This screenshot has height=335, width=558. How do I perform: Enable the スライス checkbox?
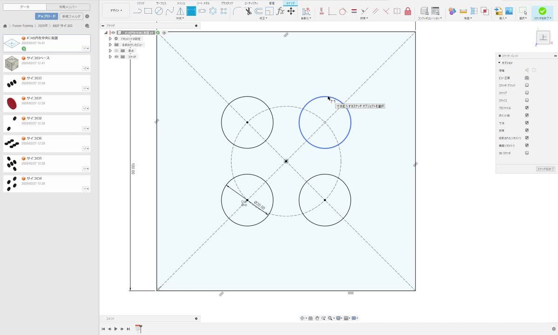[x=527, y=100]
